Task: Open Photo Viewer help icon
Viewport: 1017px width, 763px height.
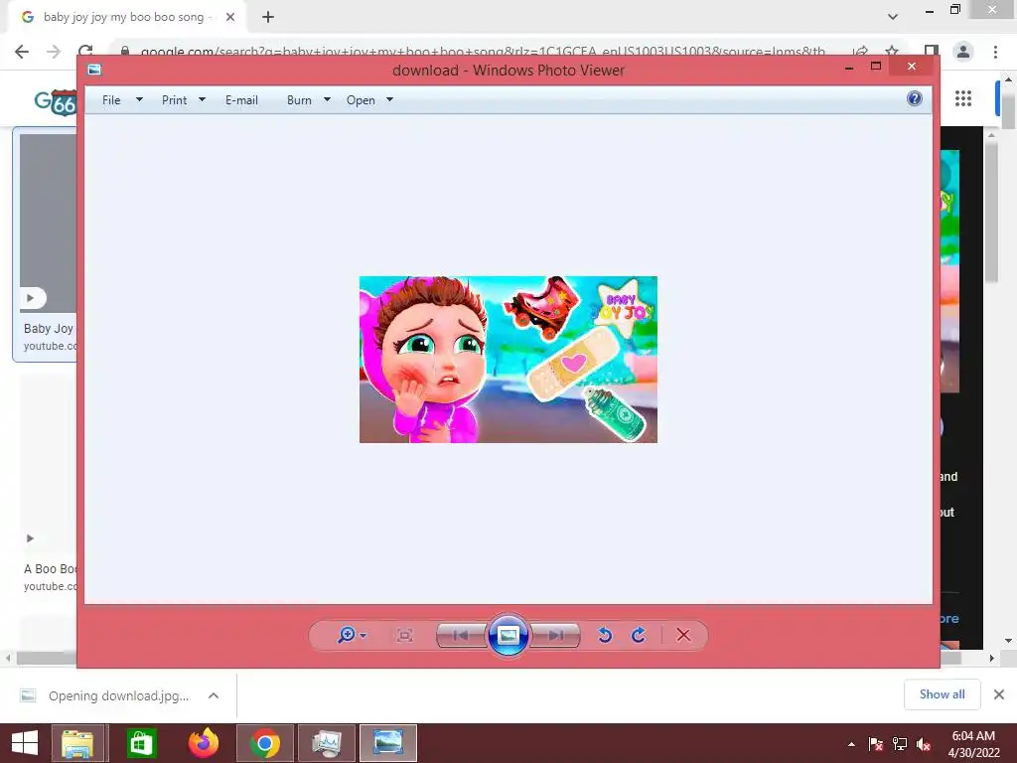Action: click(915, 98)
